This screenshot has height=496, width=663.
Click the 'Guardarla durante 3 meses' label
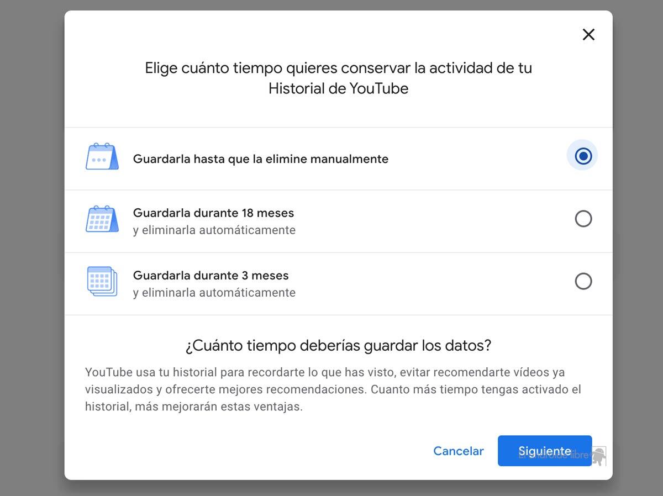click(x=211, y=276)
